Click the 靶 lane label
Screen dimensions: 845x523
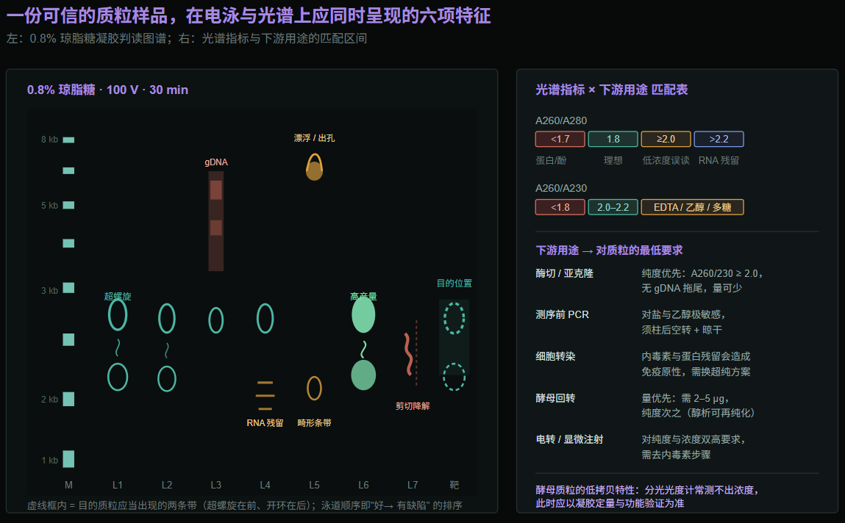pyautogui.click(x=454, y=485)
